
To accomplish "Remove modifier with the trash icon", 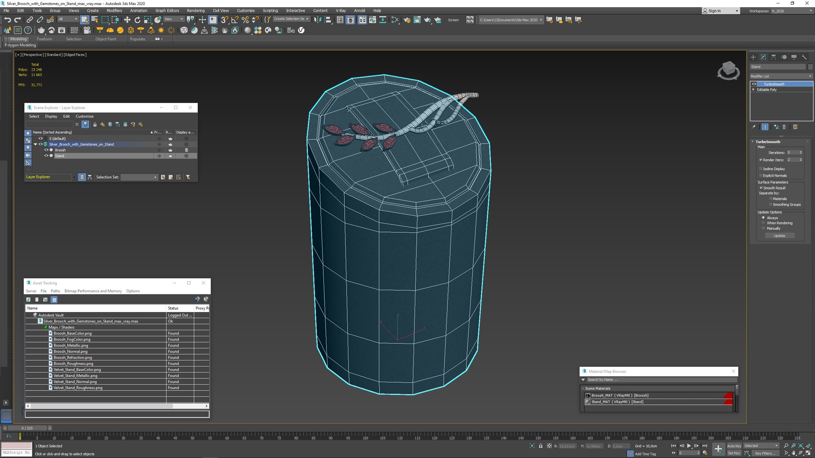I will click(784, 127).
